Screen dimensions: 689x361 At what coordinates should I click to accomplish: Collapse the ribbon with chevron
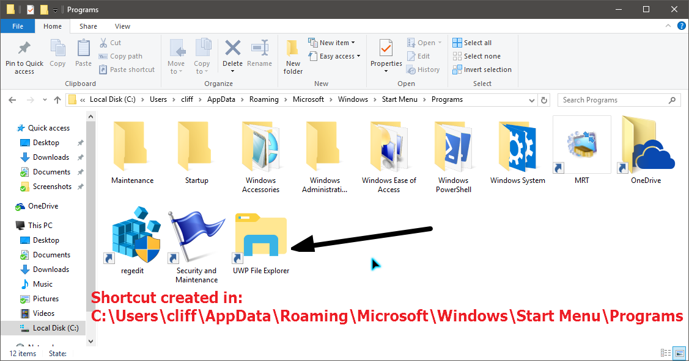click(668, 26)
